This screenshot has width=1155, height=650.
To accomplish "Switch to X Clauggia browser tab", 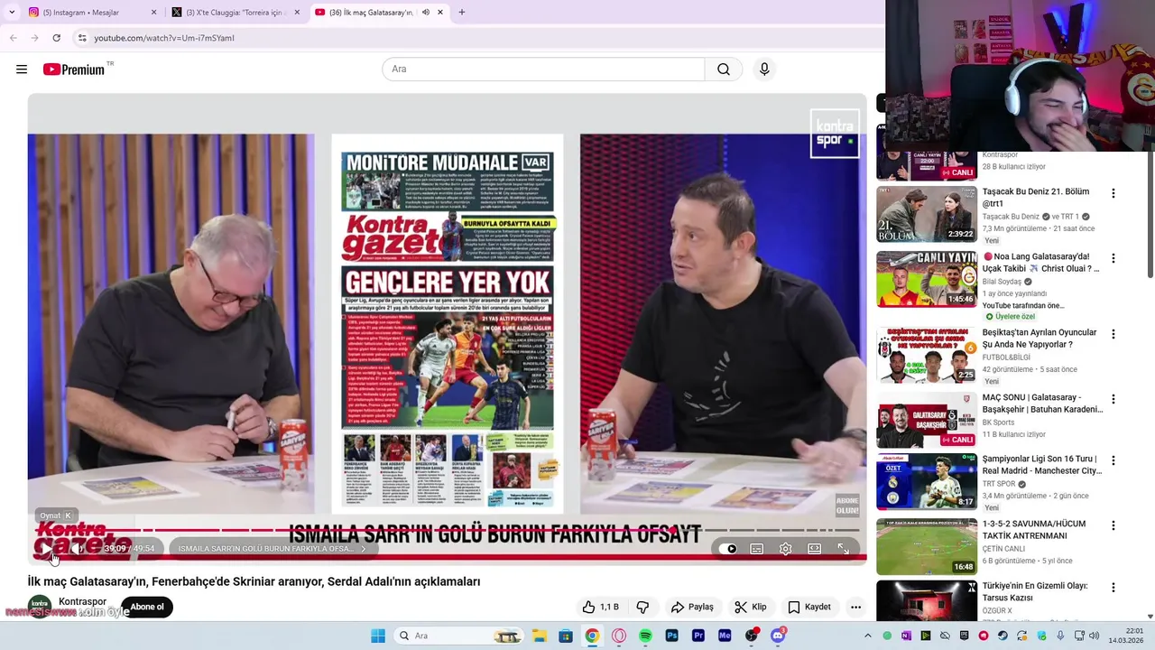I will click(x=235, y=13).
